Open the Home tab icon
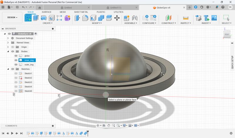 tap(40, 8)
